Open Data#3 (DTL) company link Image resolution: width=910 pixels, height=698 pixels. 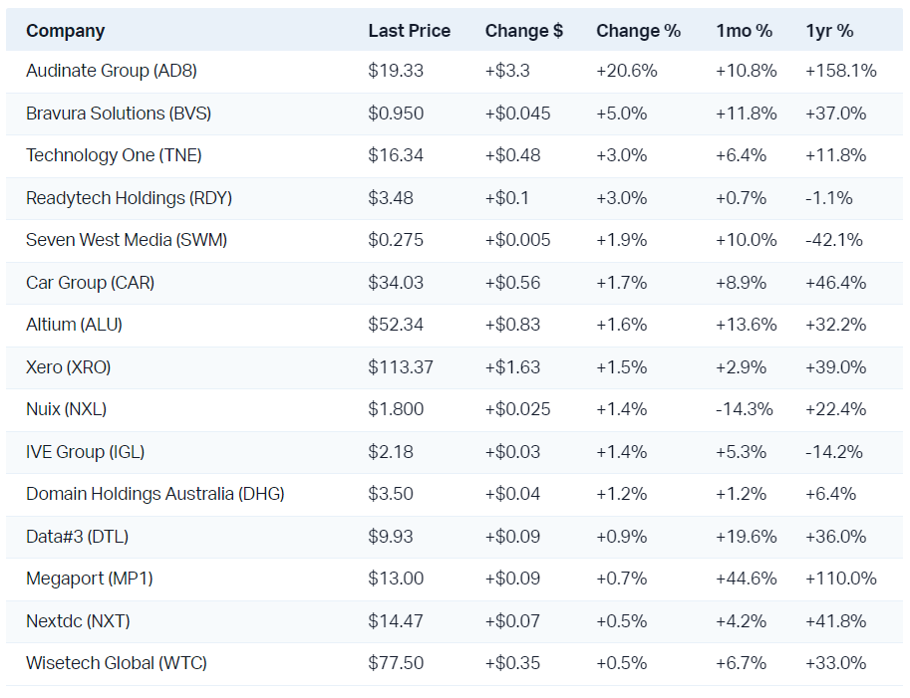point(77,537)
